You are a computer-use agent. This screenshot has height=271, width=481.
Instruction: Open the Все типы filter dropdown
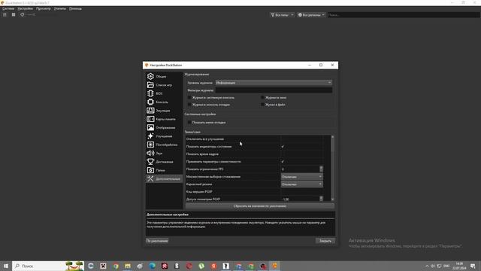click(283, 15)
